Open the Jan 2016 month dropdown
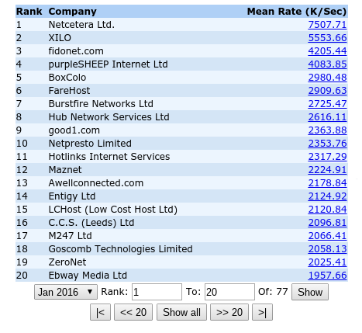 point(66,292)
